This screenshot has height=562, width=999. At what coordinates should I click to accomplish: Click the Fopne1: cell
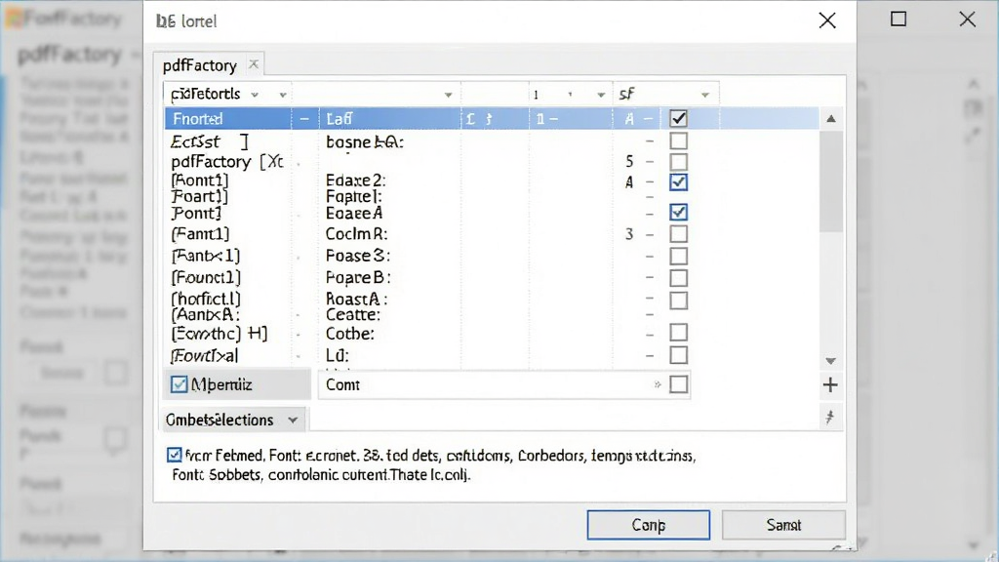click(x=353, y=196)
